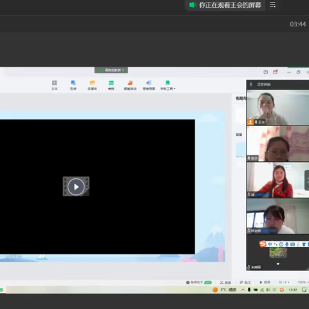This screenshot has width=309, height=309.
Task: Select the 文本 (Text) tool
Action: pos(55,85)
